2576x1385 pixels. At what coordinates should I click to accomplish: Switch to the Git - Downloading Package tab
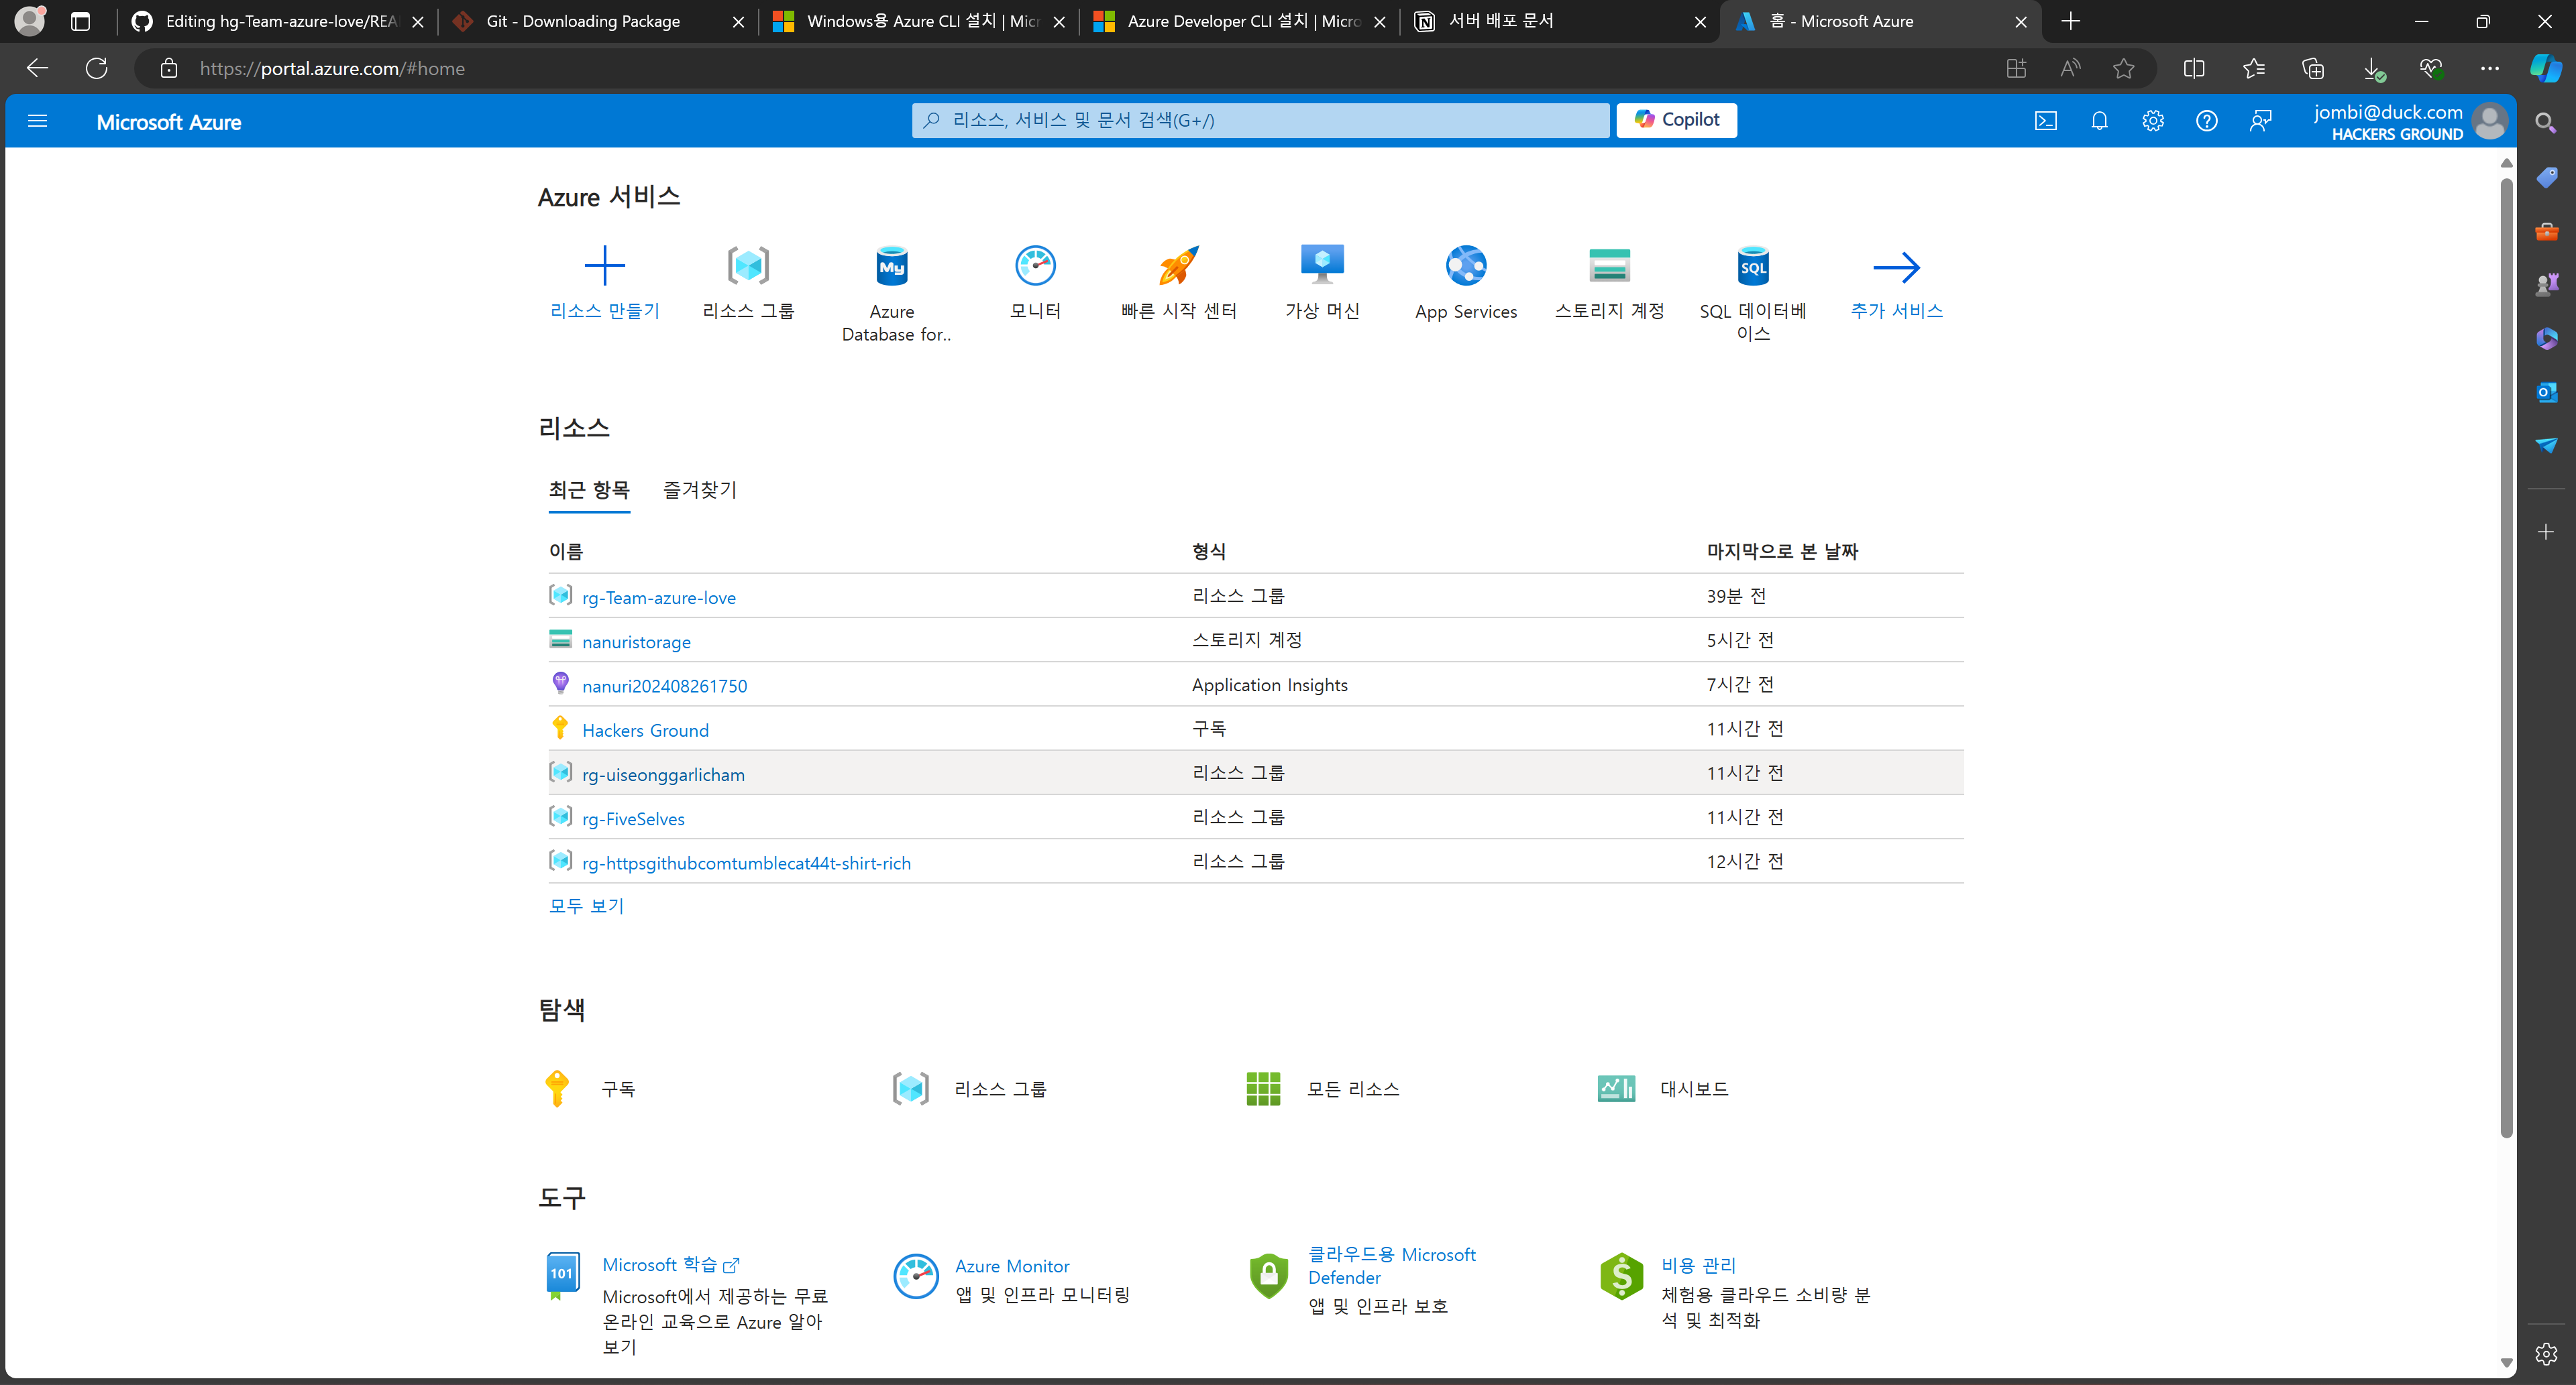[583, 21]
